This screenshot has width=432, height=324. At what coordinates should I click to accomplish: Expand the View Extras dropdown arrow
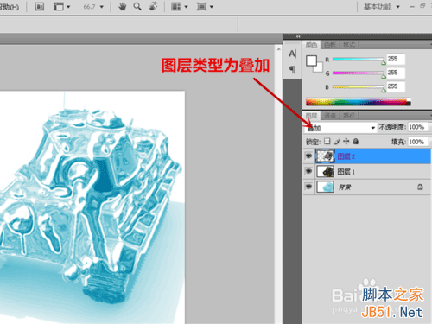pos(68,7)
